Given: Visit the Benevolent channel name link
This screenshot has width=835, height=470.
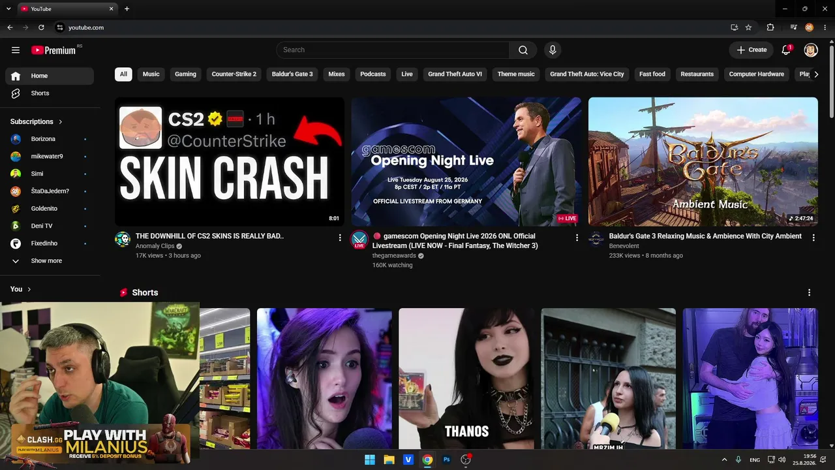Looking at the screenshot, I should 624,246.
